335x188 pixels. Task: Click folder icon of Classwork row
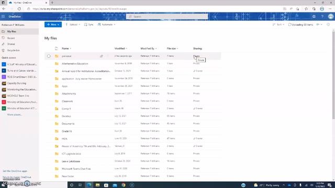pos(57,101)
